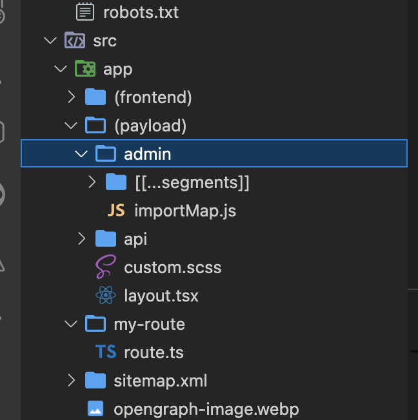418x420 pixels.
Task: Click the React icon beside layout.tsx
Action: tap(106, 296)
